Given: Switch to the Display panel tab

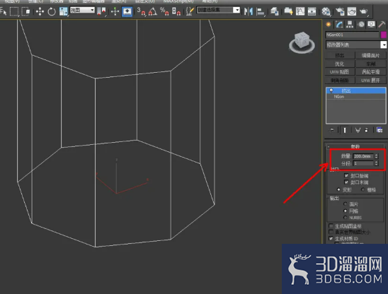Looking at the screenshot, I should 371,25.
